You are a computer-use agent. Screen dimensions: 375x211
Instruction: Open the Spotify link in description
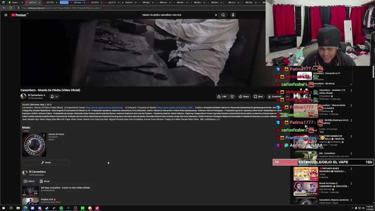coord(175,108)
